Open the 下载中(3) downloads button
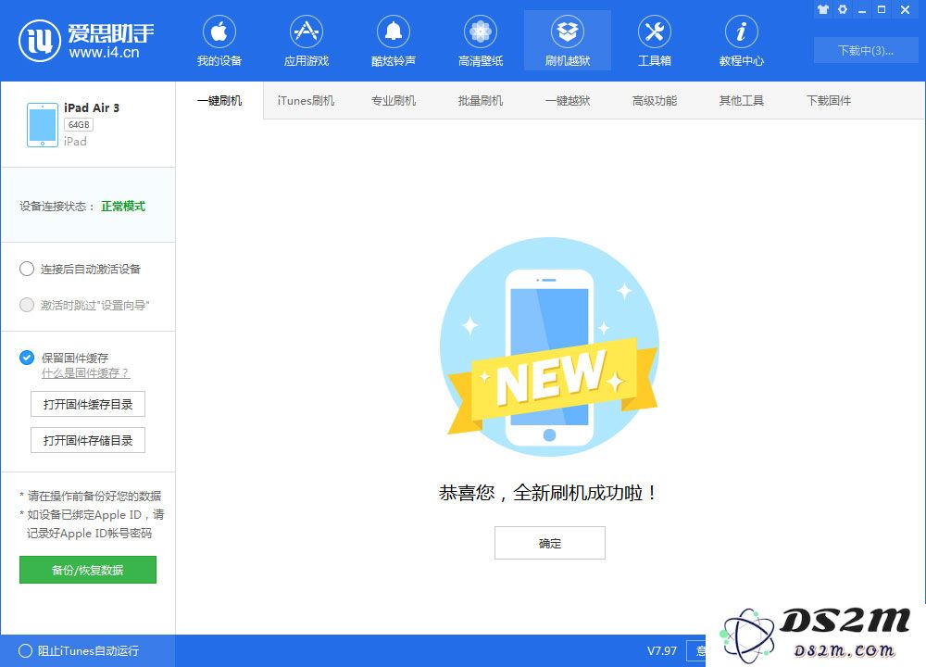Image resolution: width=926 pixels, height=667 pixels. tap(865, 50)
